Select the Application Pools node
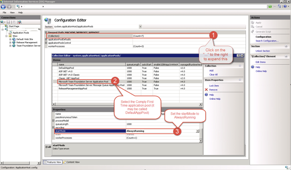This screenshot has height=170, width=291. 20,33
